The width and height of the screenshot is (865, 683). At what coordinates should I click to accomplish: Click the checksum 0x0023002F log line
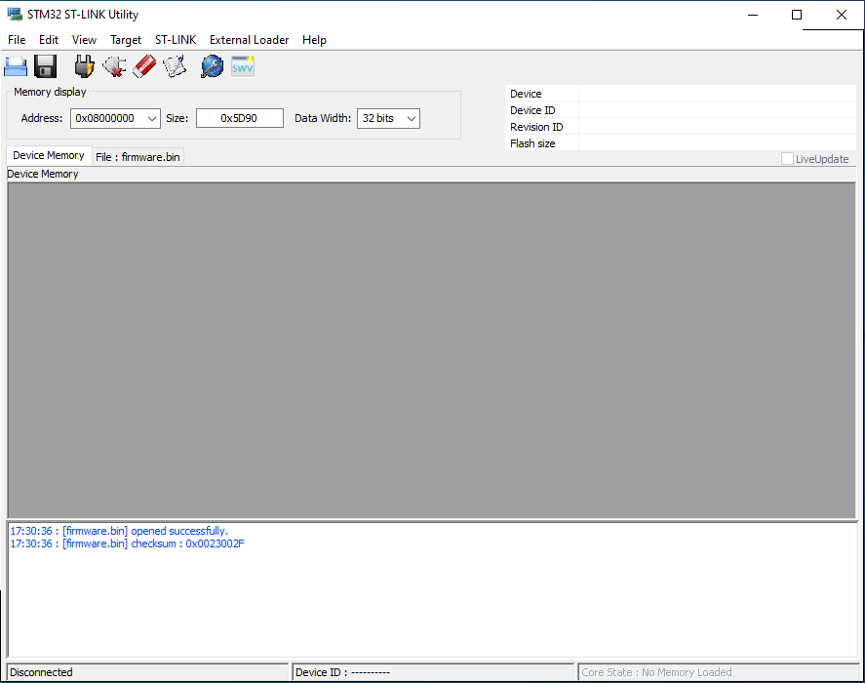point(127,543)
